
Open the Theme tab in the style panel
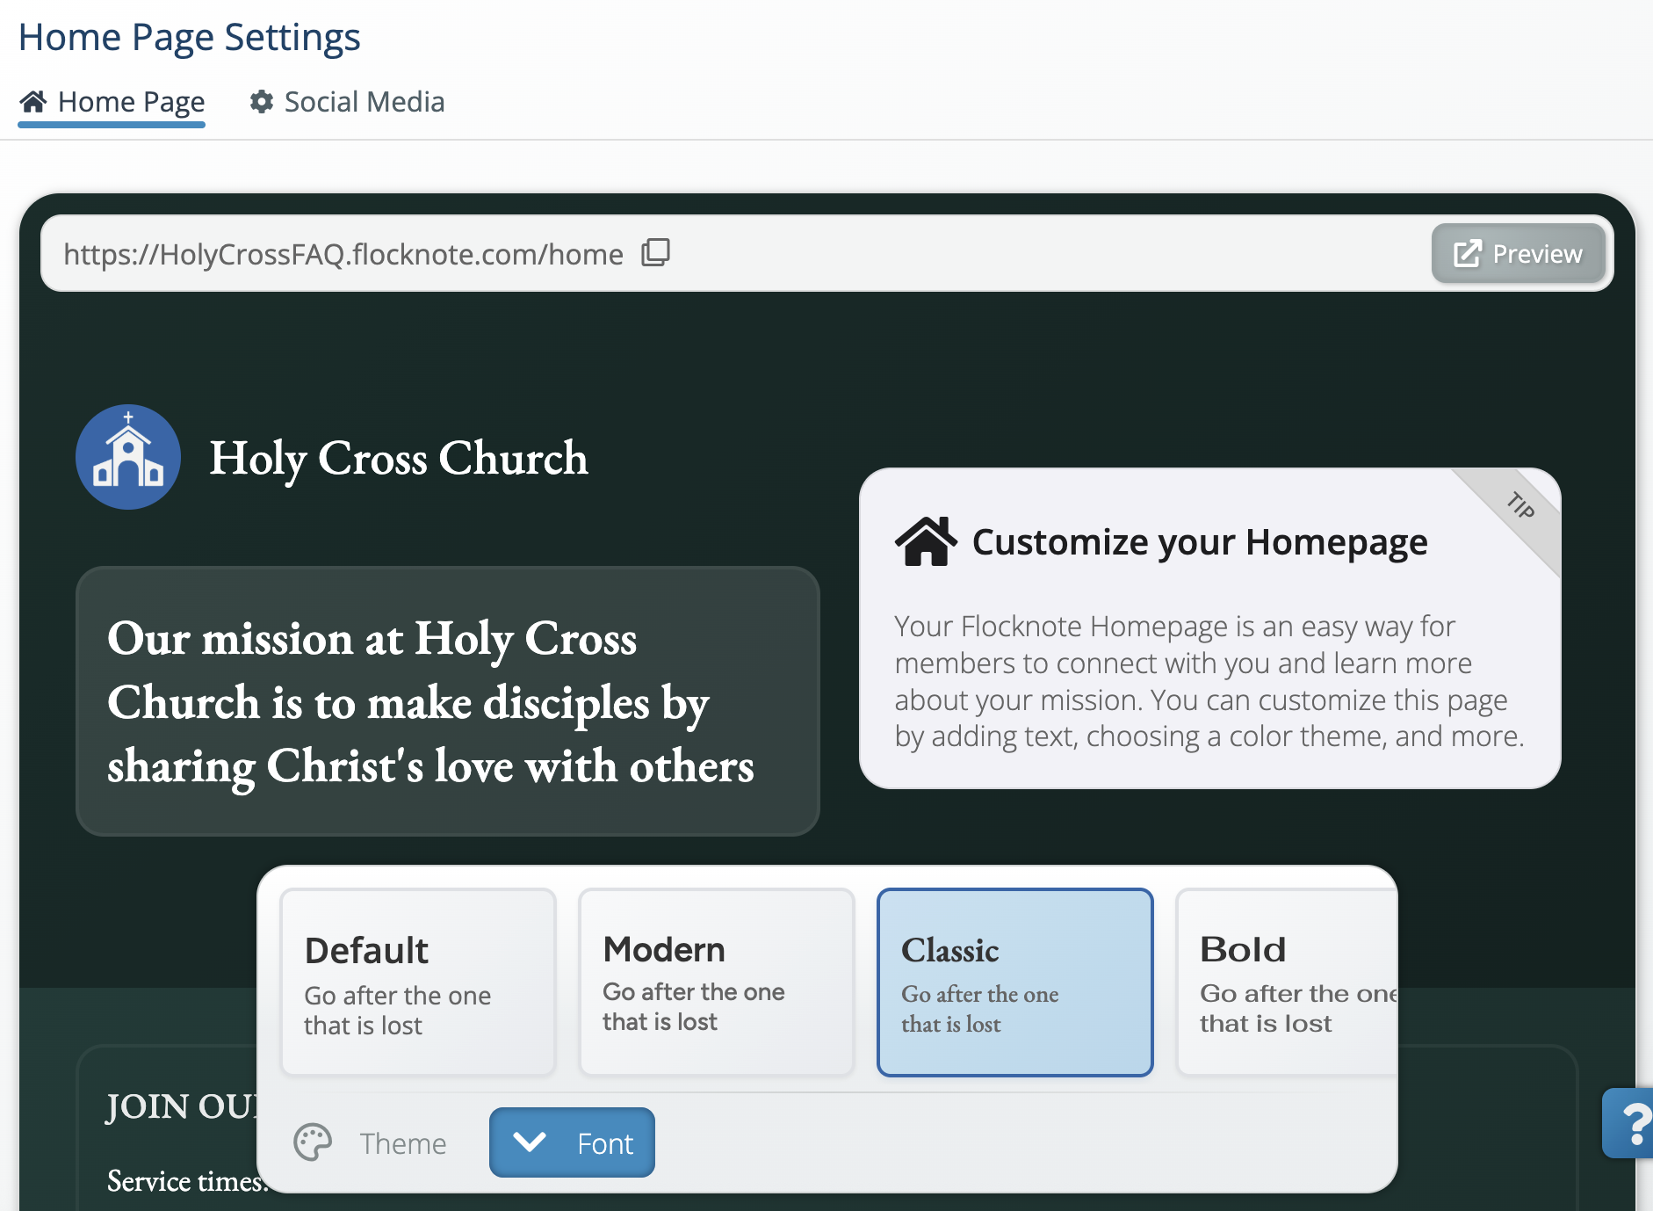click(370, 1143)
